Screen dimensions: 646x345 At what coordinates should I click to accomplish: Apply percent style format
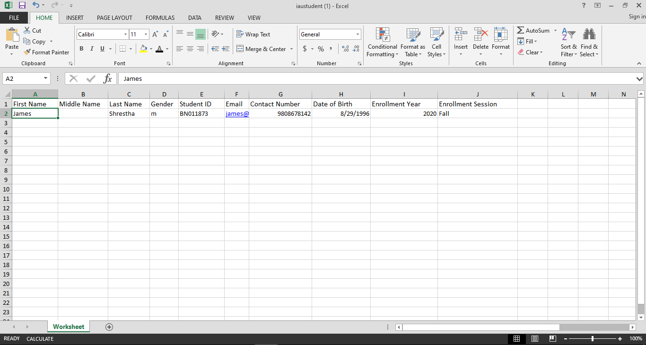(321, 49)
